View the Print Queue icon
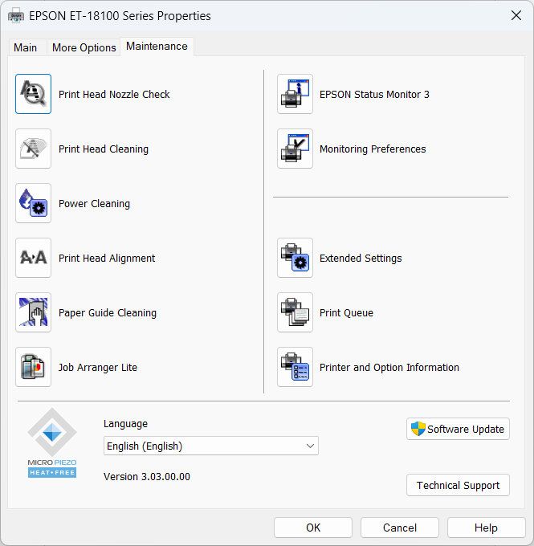Viewport: 534px width, 546px height. pos(295,312)
